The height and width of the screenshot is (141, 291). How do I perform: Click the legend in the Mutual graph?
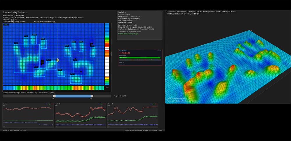pos(49,103)
